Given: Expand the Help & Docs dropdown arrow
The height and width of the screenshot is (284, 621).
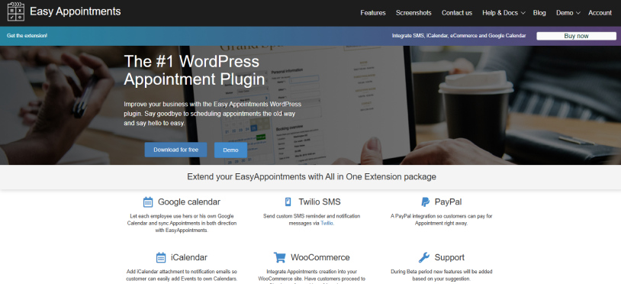Looking at the screenshot, I should 523,13.
